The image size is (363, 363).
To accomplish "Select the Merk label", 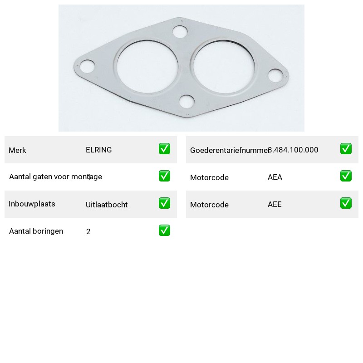I will [x=17, y=150].
